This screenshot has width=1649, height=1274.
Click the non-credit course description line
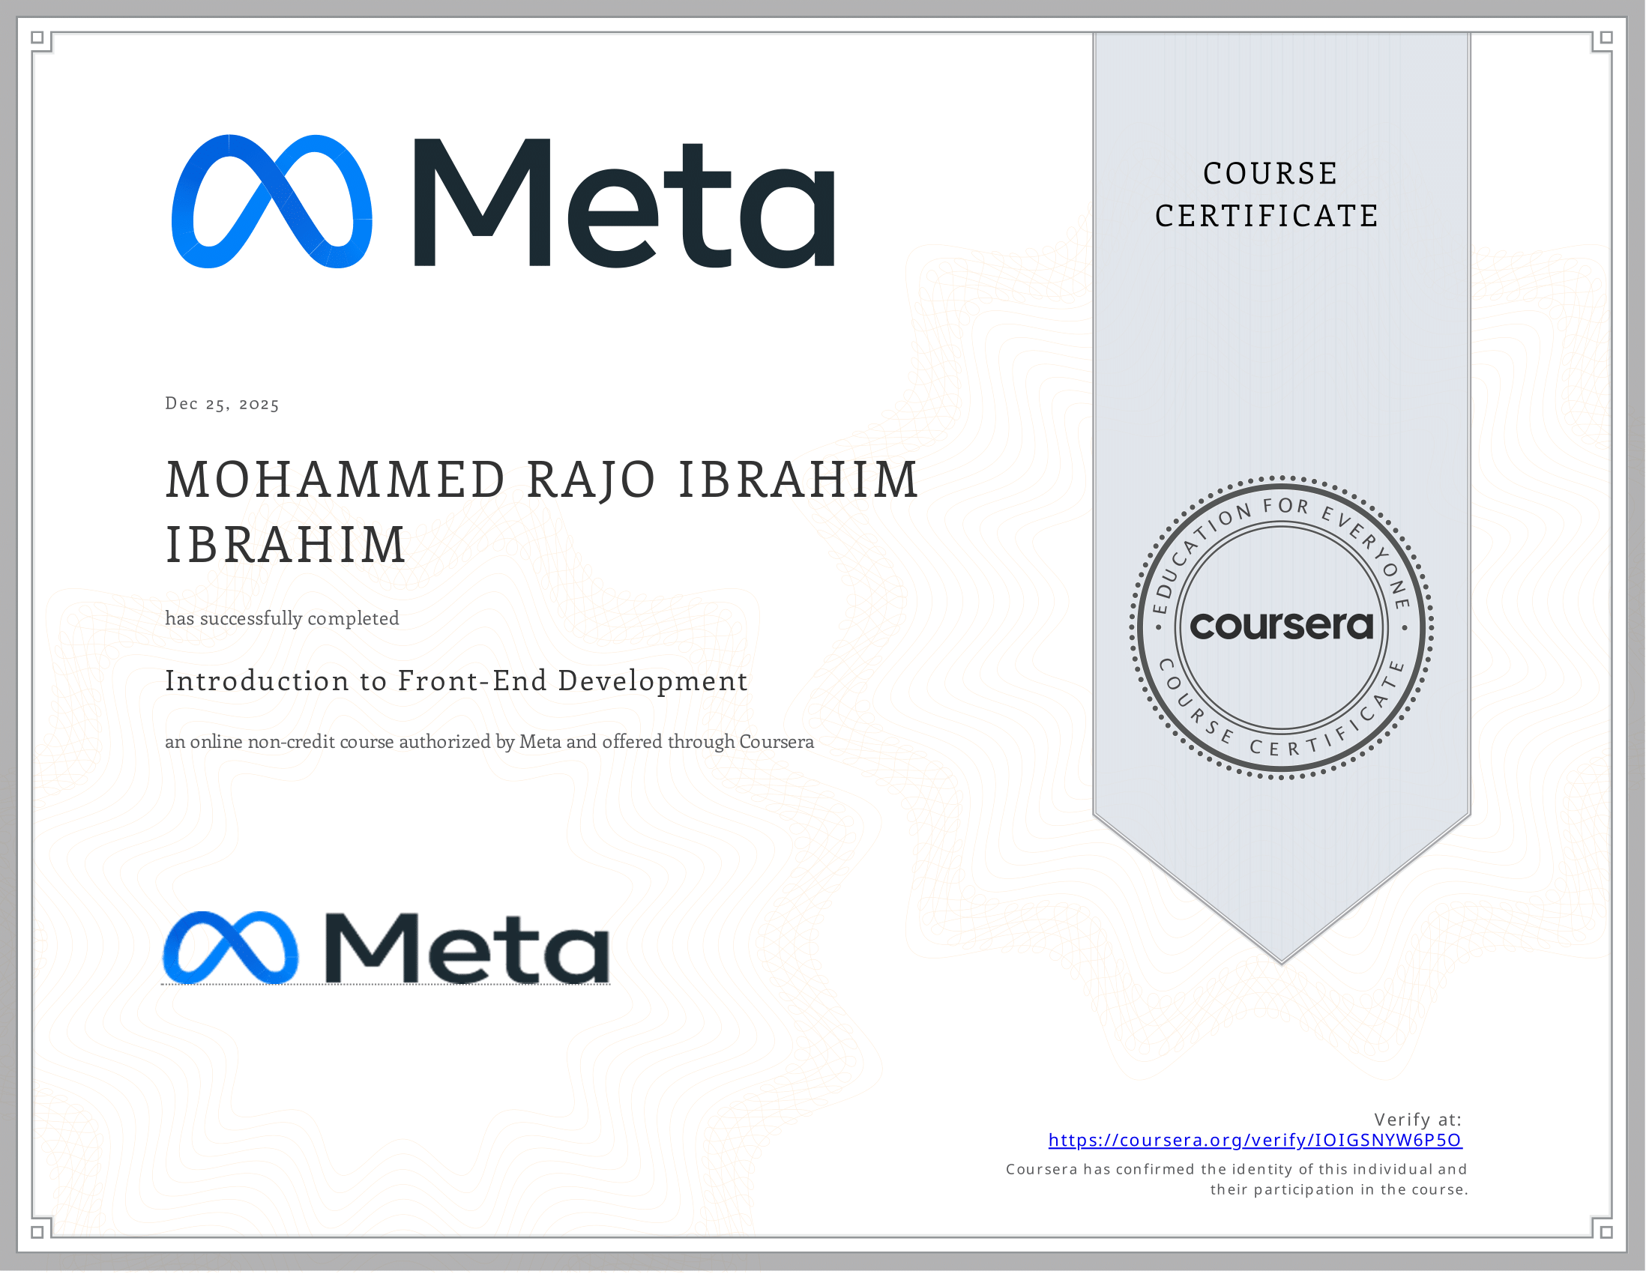(489, 742)
